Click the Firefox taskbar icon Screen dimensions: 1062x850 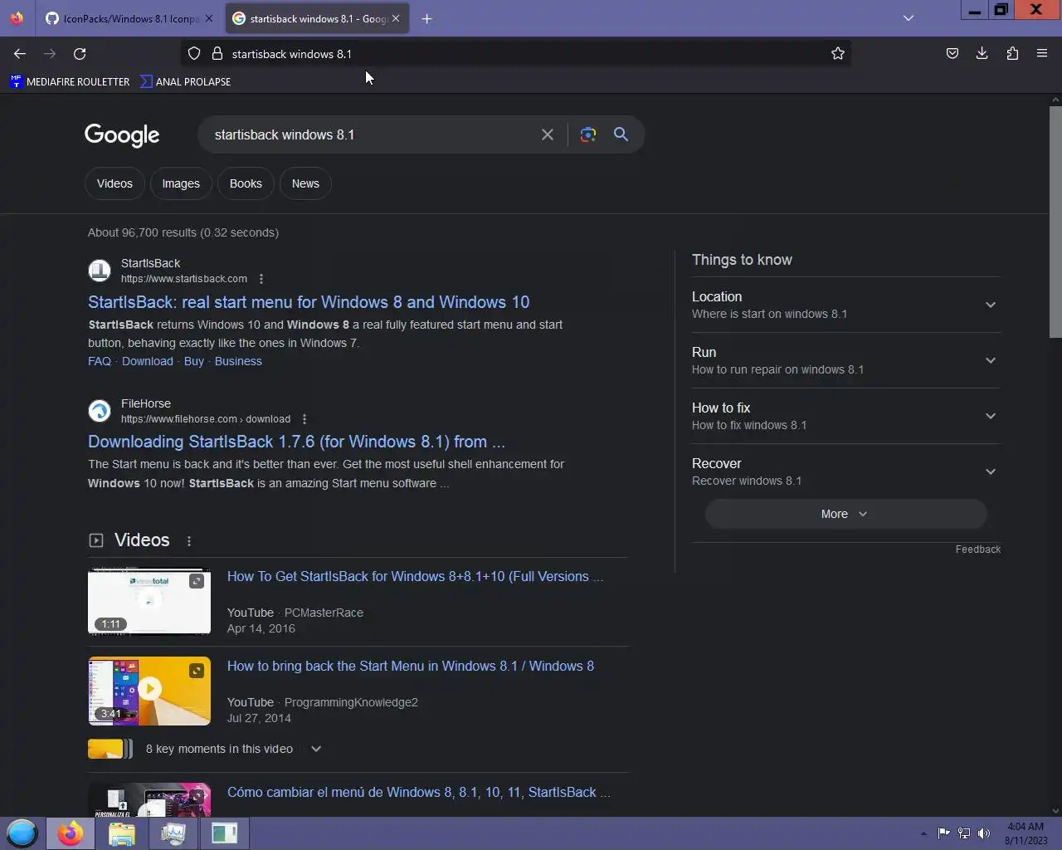tap(71, 833)
